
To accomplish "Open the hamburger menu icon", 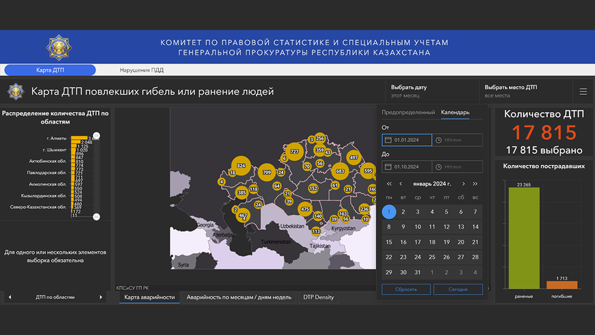I will (583, 91).
